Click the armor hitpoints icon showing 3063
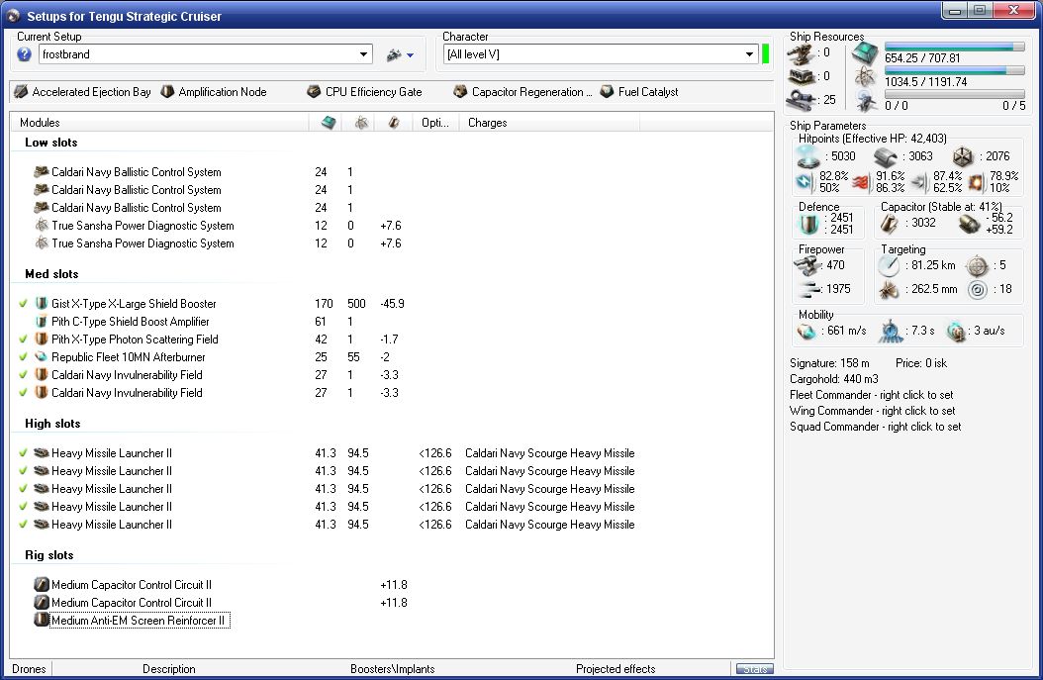The width and height of the screenshot is (1043, 680). pyautogui.click(x=886, y=157)
